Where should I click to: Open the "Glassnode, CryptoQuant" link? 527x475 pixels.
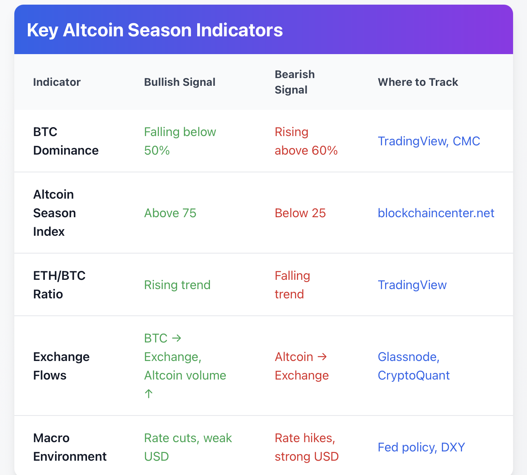pyautogui.click(x=413, y=366)
